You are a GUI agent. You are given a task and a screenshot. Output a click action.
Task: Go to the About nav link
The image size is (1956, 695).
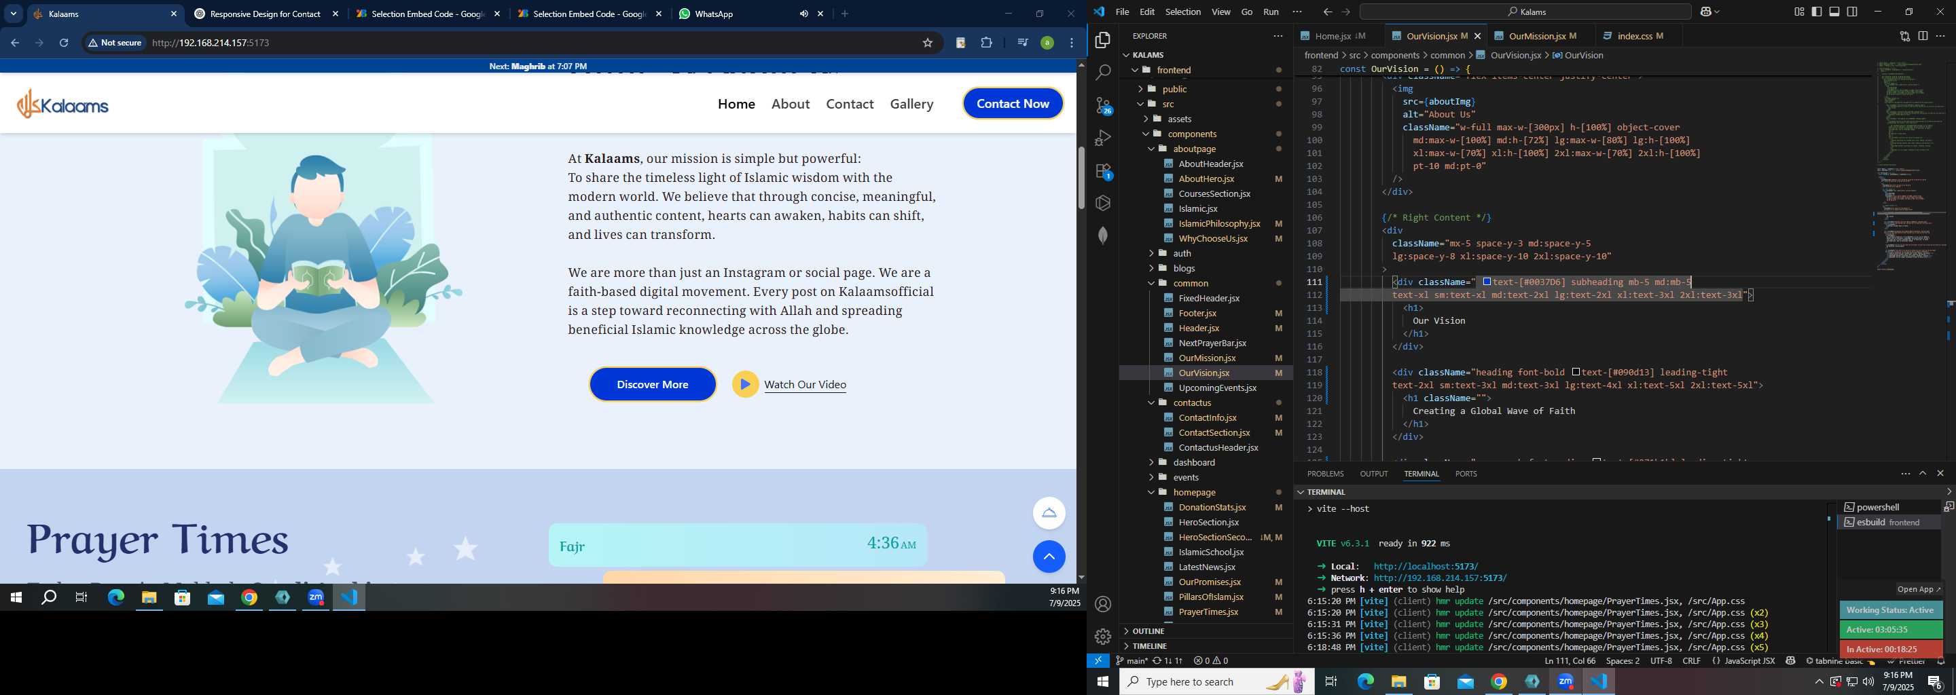click(x=791, y=104)
